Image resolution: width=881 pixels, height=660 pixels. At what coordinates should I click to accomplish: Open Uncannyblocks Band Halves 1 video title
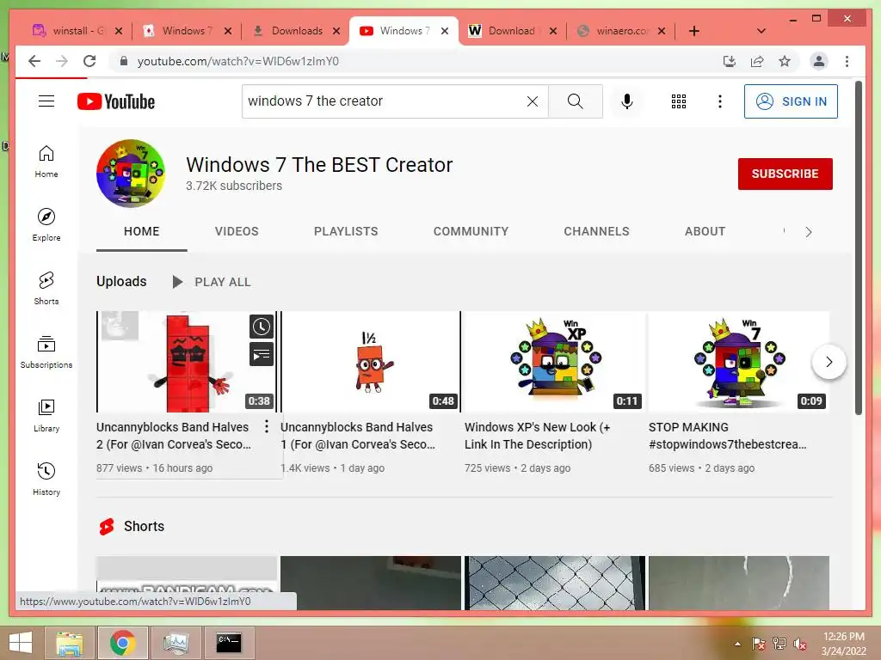pyautogui.click(x=358, y=436)
